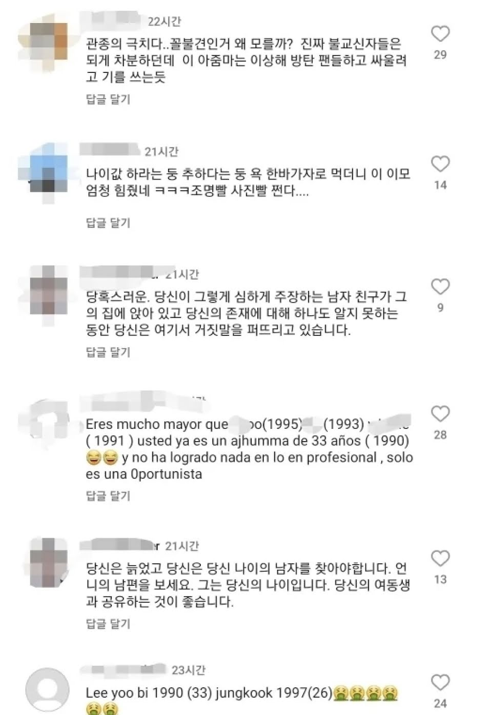Image resolution: width=492 pixels, height=715 pixels.
Task: Click 답글 달기 under the 당혹스러운 comment
Action: click(108, 352)
